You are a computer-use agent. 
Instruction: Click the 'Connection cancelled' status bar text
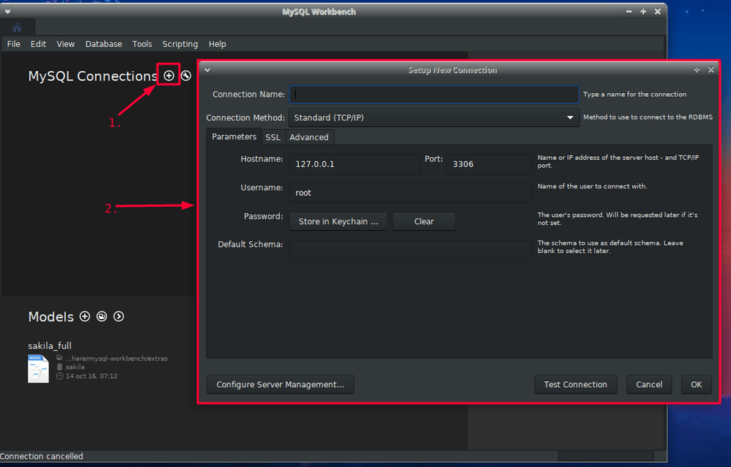point(42,456)
